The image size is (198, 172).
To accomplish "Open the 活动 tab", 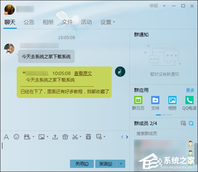I will tap(86, 22).
